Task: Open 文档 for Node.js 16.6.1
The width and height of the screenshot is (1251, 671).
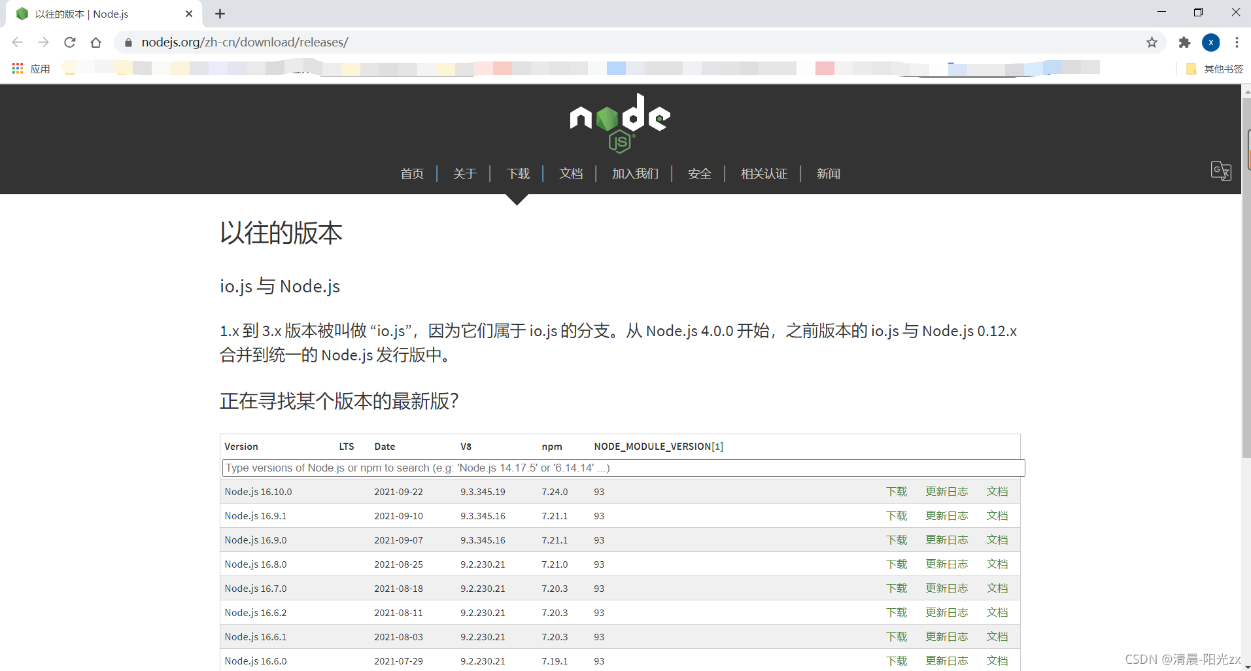Action: point(997,637)
